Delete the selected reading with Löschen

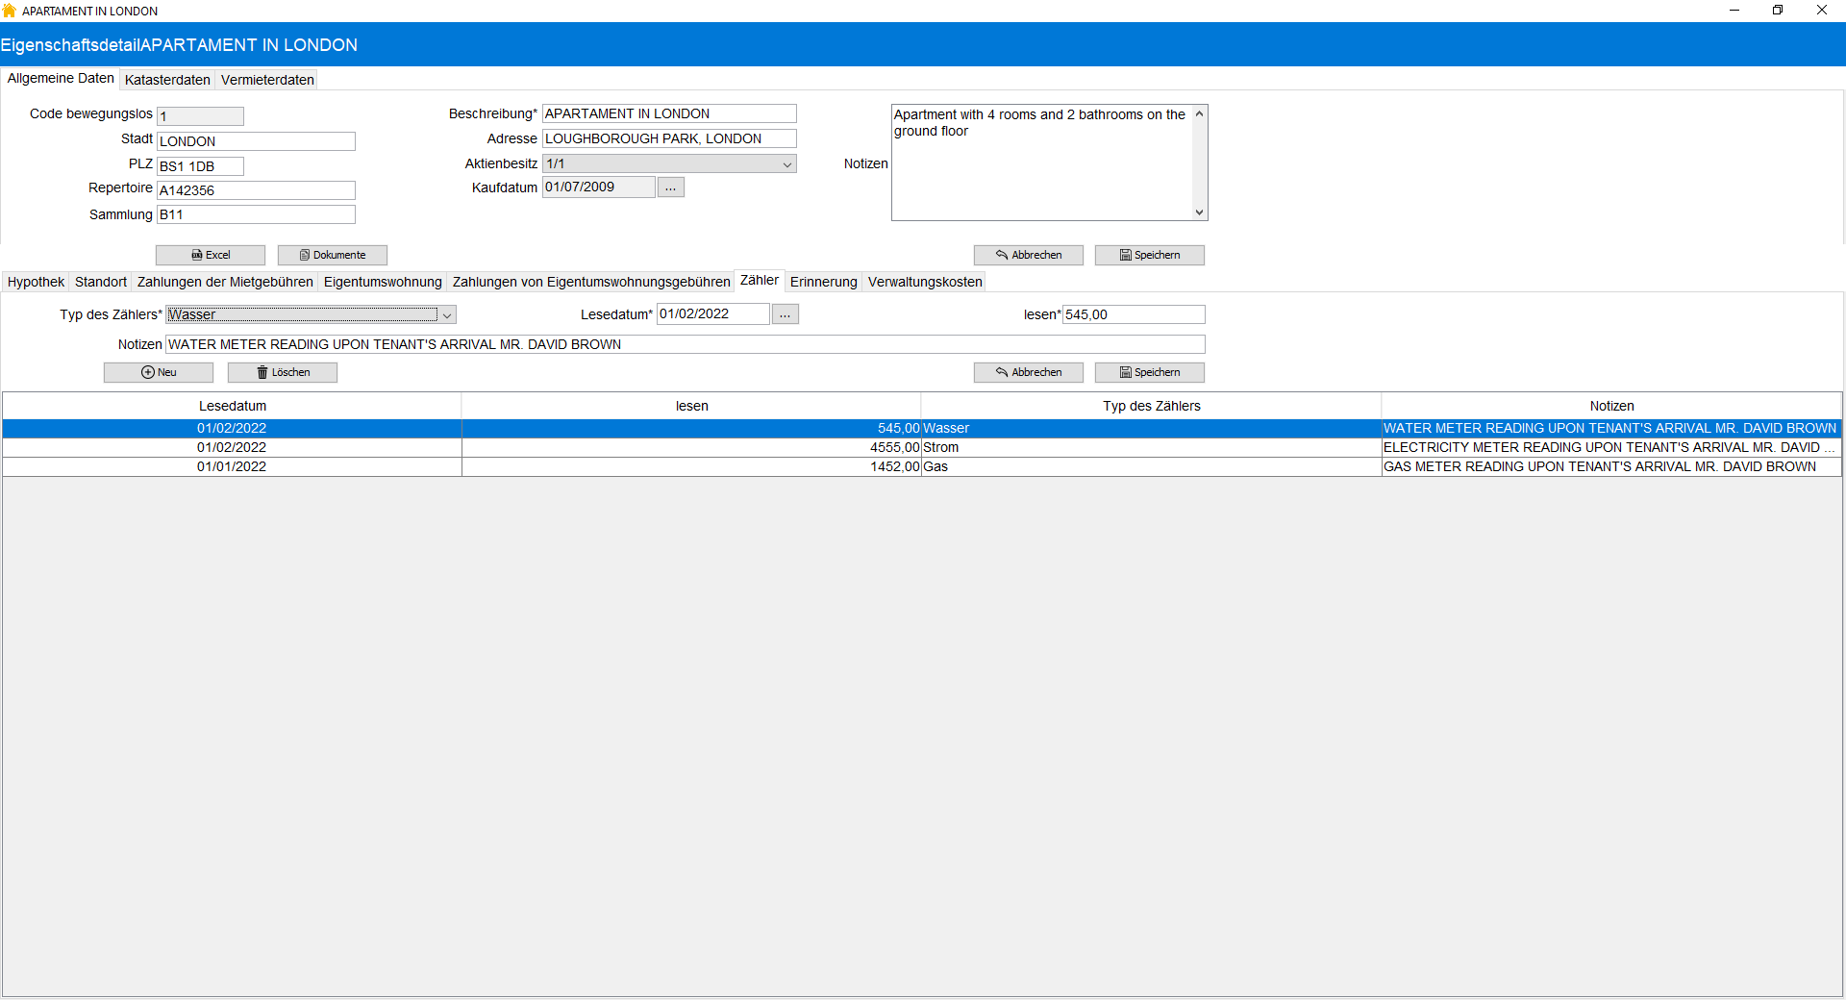coord(283,372)
